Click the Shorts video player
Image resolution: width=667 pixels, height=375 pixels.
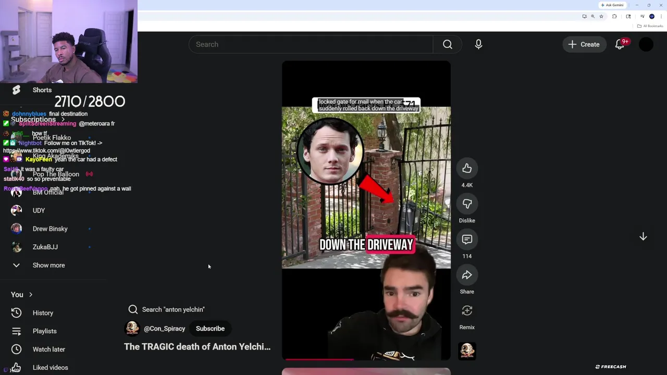366,210
